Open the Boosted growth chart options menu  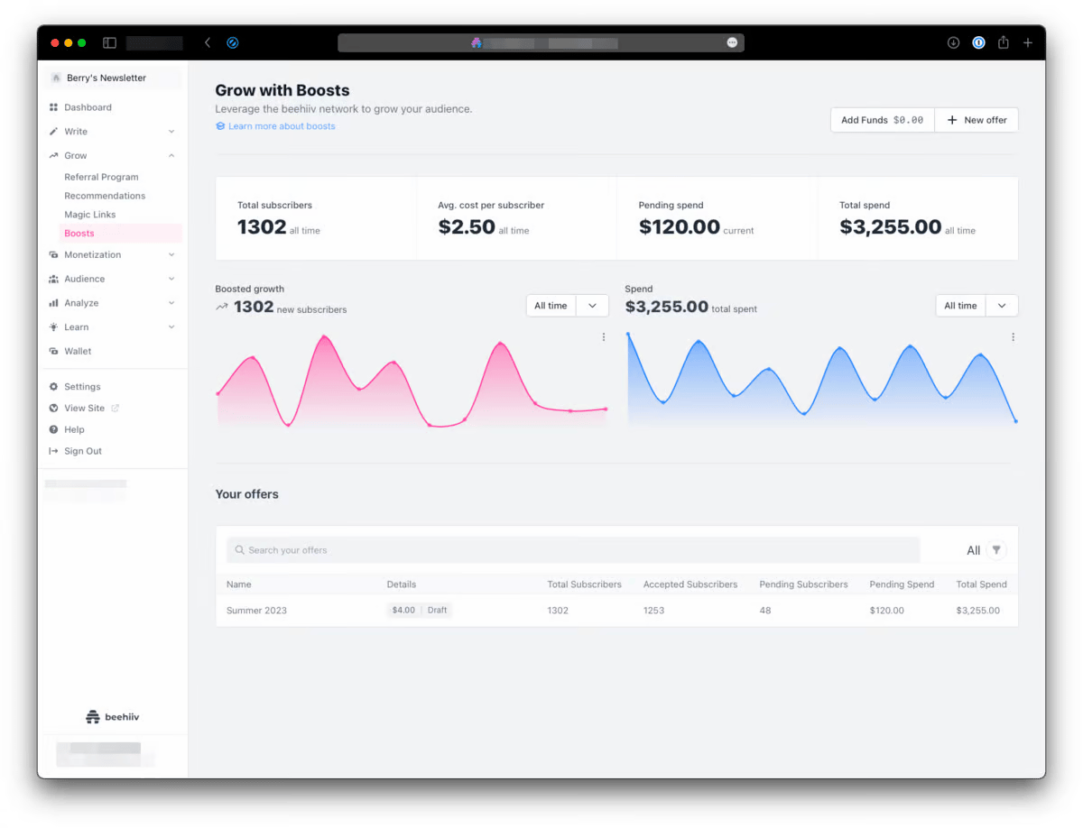click(604, 337)
